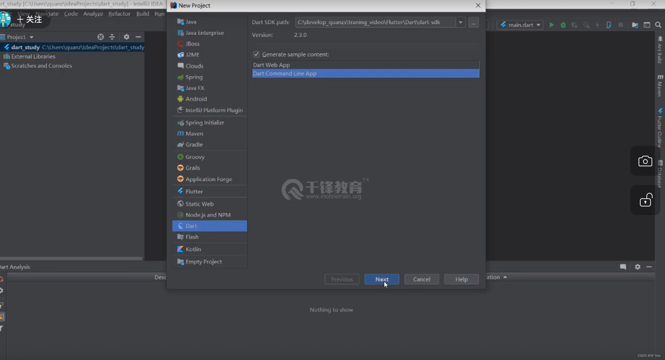Screen dimensions: 665x360
Task: Click the Previous button
Action: [x=342, y=279]
